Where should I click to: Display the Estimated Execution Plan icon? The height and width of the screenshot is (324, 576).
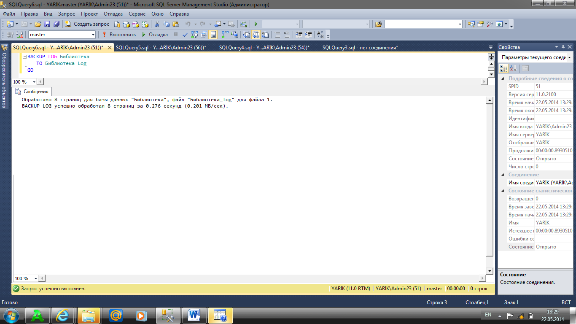[x=194, y=35]
